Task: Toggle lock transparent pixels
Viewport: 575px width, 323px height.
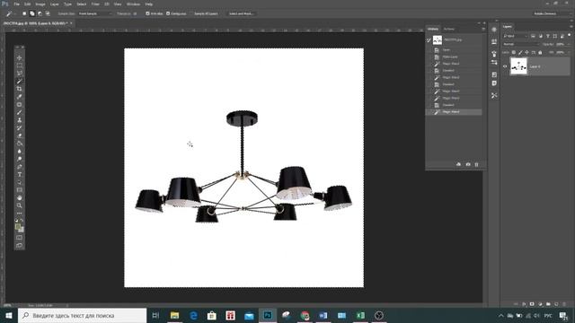Action: pos(513,52)
